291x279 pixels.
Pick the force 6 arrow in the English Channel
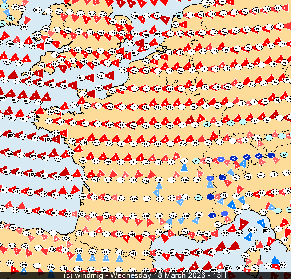tap(36, 96)
